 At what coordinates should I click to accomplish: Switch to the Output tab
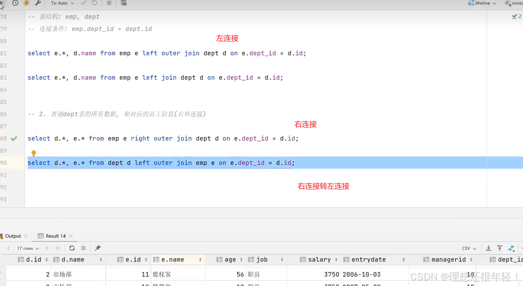(x=13, y=236)
